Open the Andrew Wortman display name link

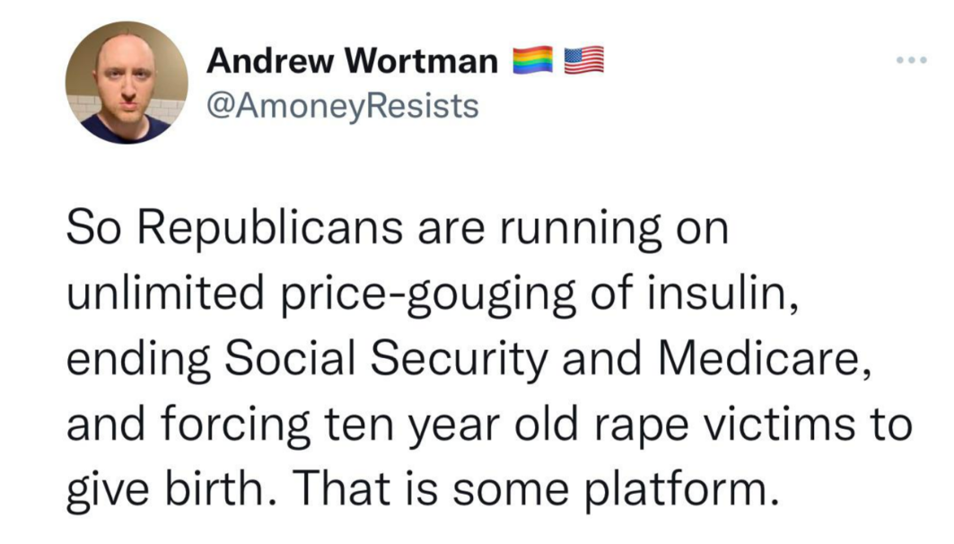point(353,61)
